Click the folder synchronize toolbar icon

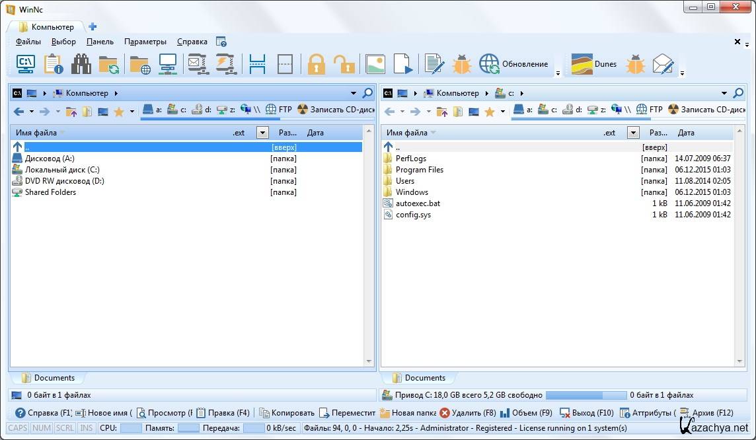108,64
